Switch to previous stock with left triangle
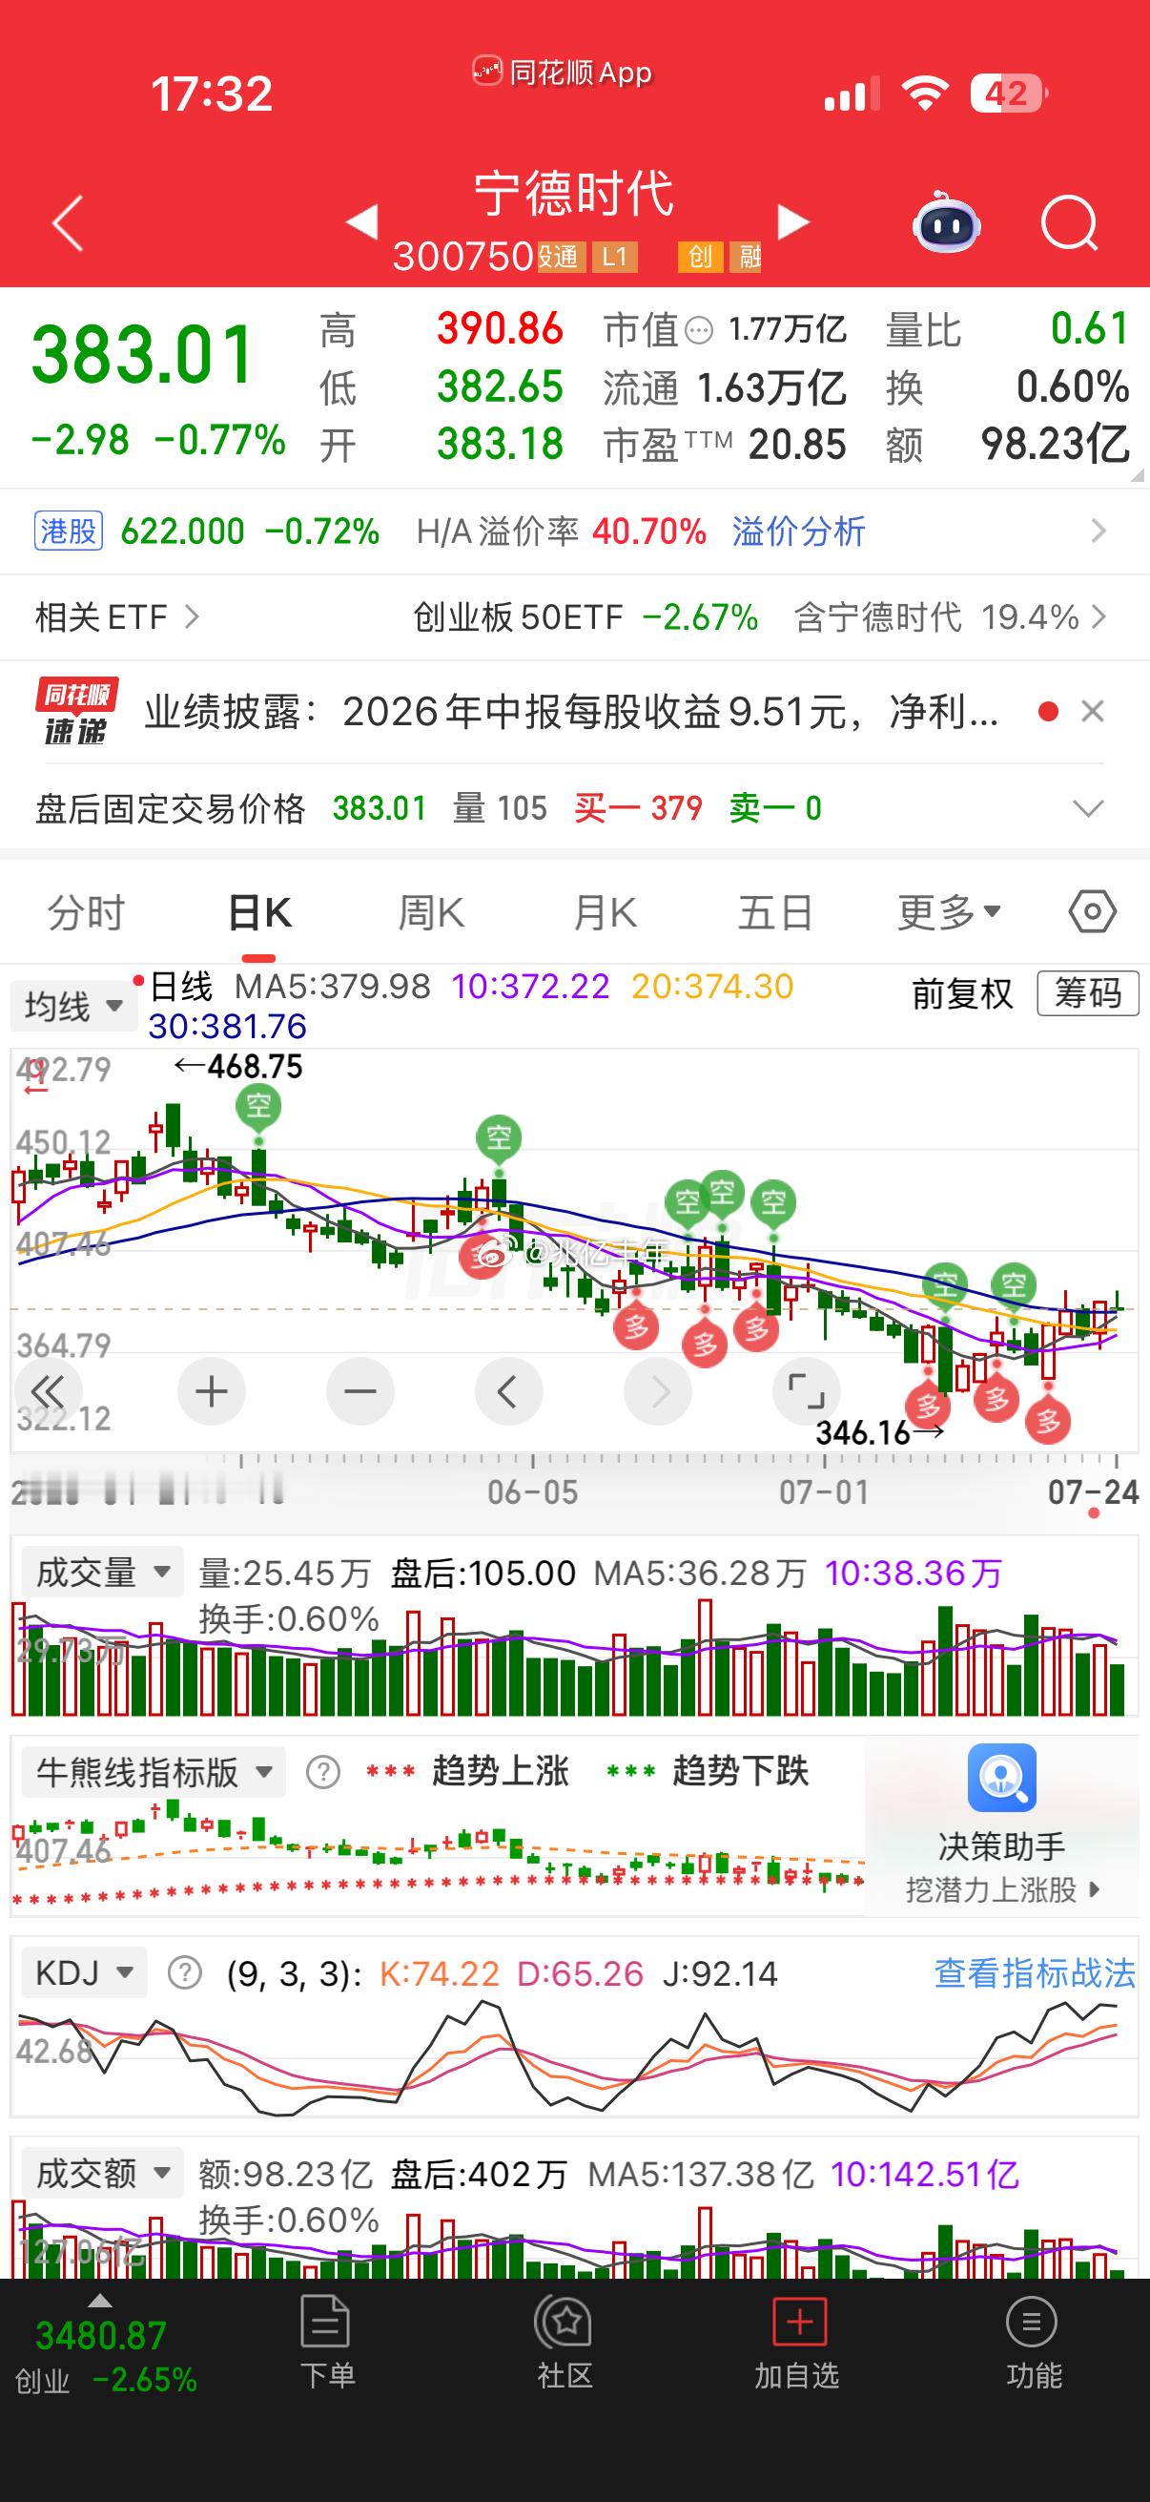 point(363,222)
